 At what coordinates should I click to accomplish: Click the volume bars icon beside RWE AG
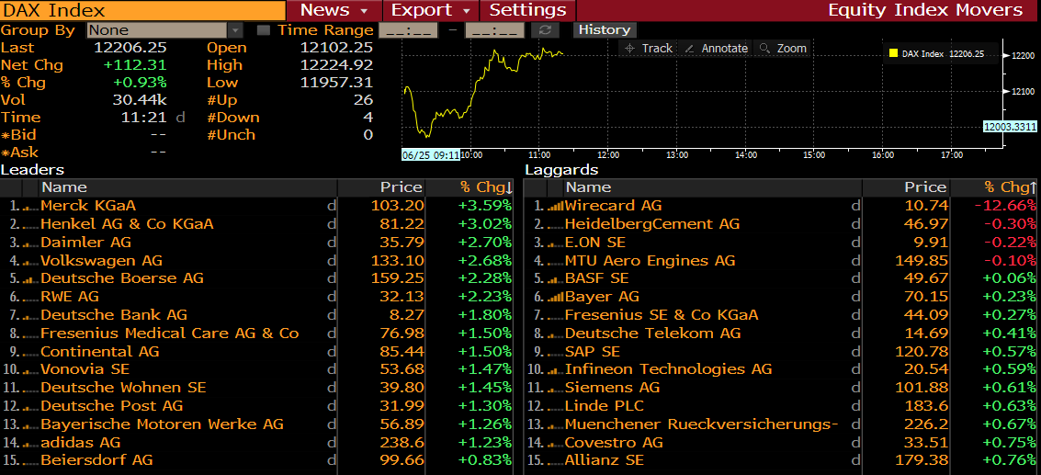coord(30,297)
